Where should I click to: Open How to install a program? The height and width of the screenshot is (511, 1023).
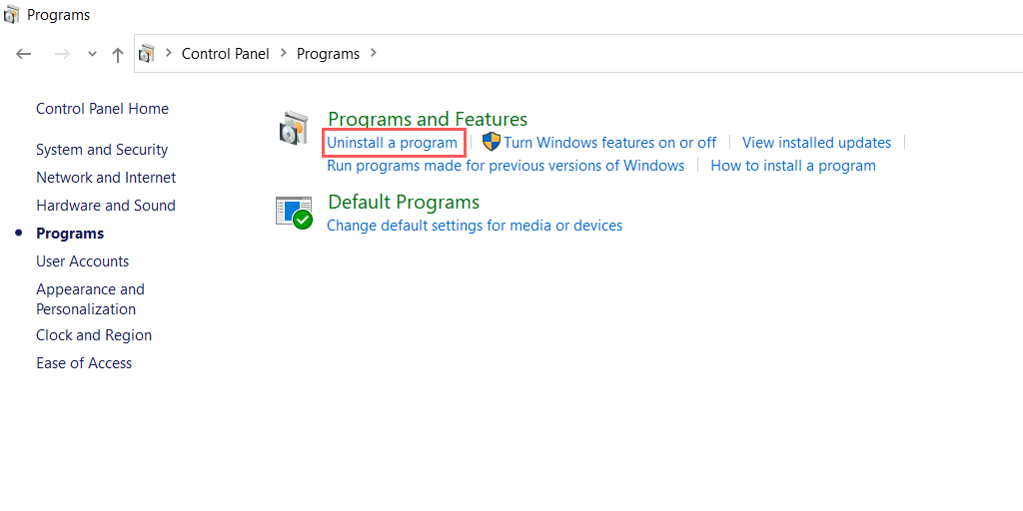point(793,166)
